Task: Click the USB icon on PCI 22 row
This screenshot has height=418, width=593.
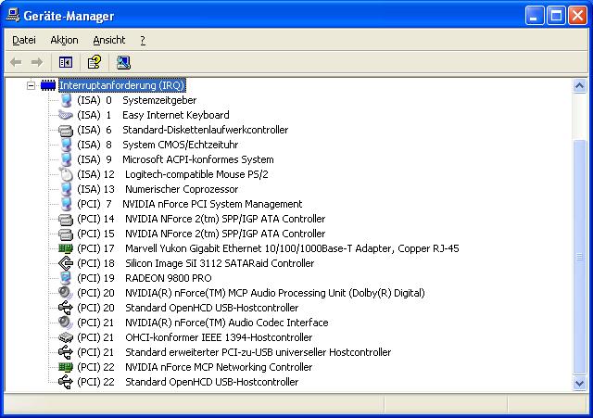Action: [x=66, y=382]
